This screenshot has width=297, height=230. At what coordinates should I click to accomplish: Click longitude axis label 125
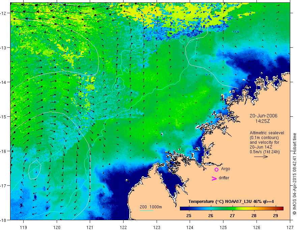223,227
